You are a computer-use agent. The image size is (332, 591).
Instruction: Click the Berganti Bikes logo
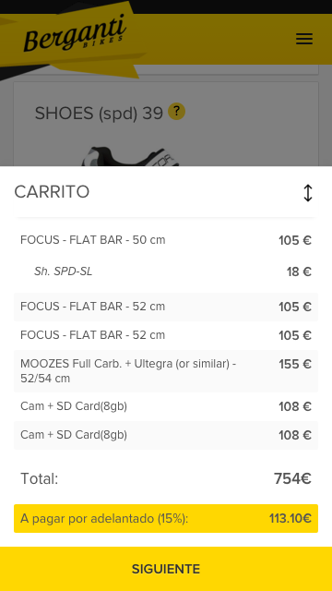(x=75, y=34)
